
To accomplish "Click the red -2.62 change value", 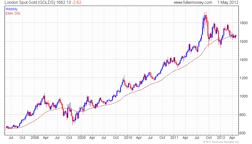I will (77, 3).
